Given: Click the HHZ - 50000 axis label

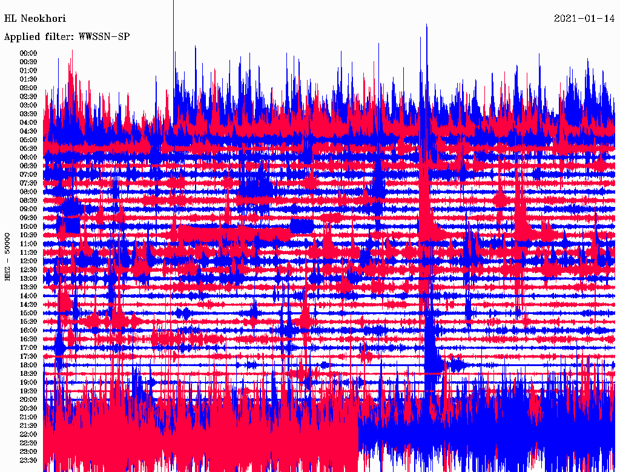Looking at the screenshot, I should point(7,257).
